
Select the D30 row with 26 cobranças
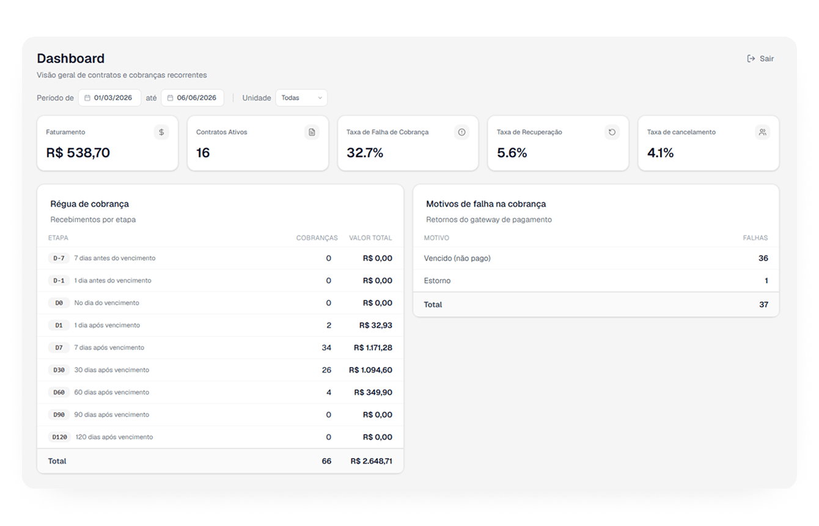pyautogui.click(x=220, y=370)
